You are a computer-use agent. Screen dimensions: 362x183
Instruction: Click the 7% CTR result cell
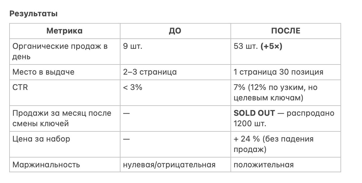(275, 92)
